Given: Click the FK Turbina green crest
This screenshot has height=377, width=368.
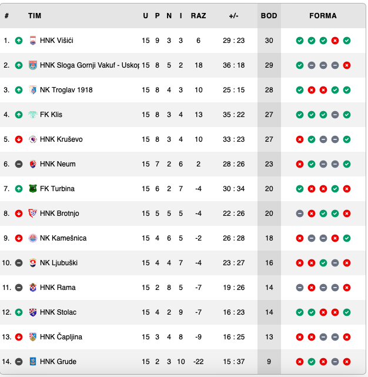Looking at the screenshot, I should pyautogui.click(x=33, y=189).
